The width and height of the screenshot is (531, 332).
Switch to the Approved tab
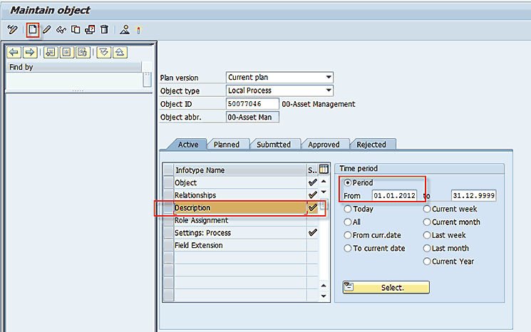tap(324, 145)
